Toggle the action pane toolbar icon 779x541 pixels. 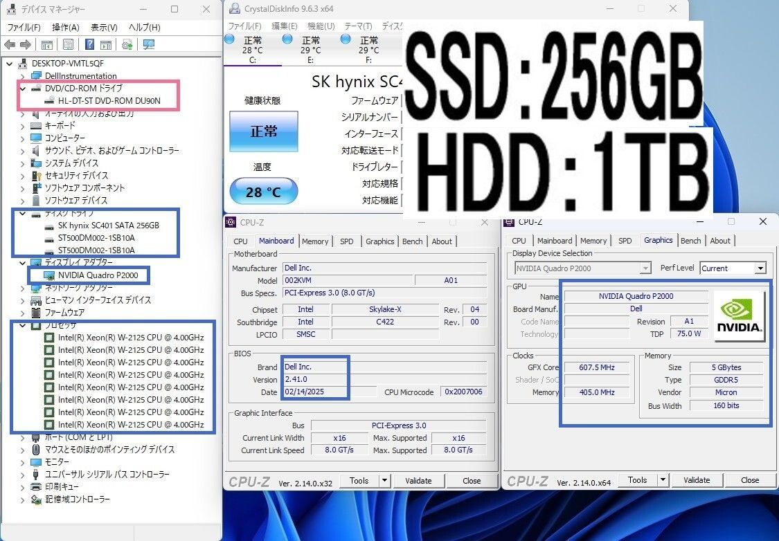point(106,45)
